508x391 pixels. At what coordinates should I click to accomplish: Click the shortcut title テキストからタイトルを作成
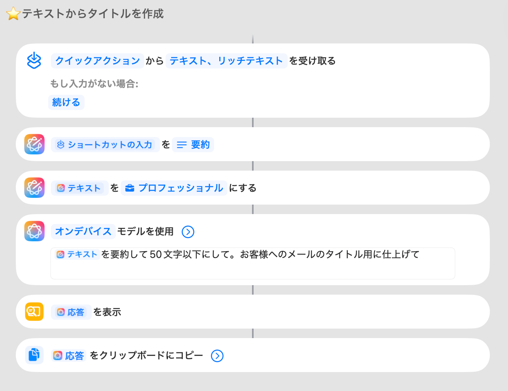click(93, 14)
